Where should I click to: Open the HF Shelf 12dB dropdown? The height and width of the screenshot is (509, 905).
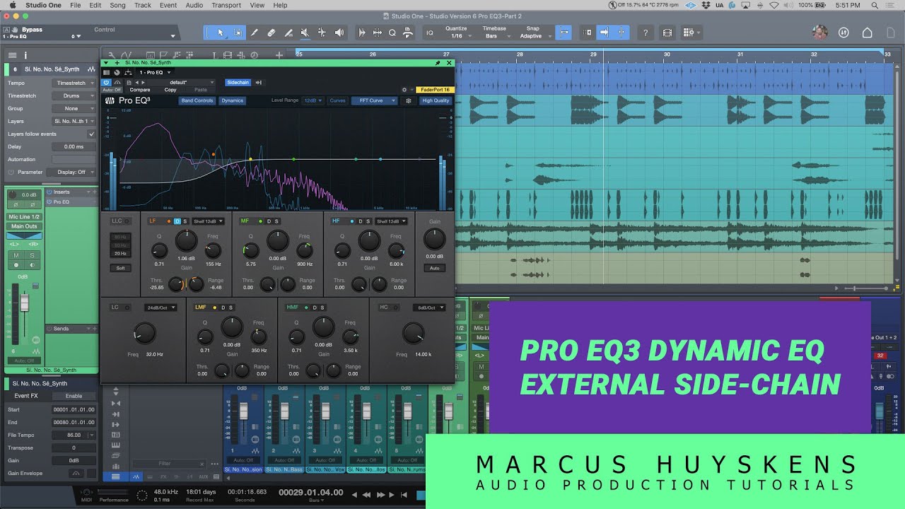(x=392, y=221)
